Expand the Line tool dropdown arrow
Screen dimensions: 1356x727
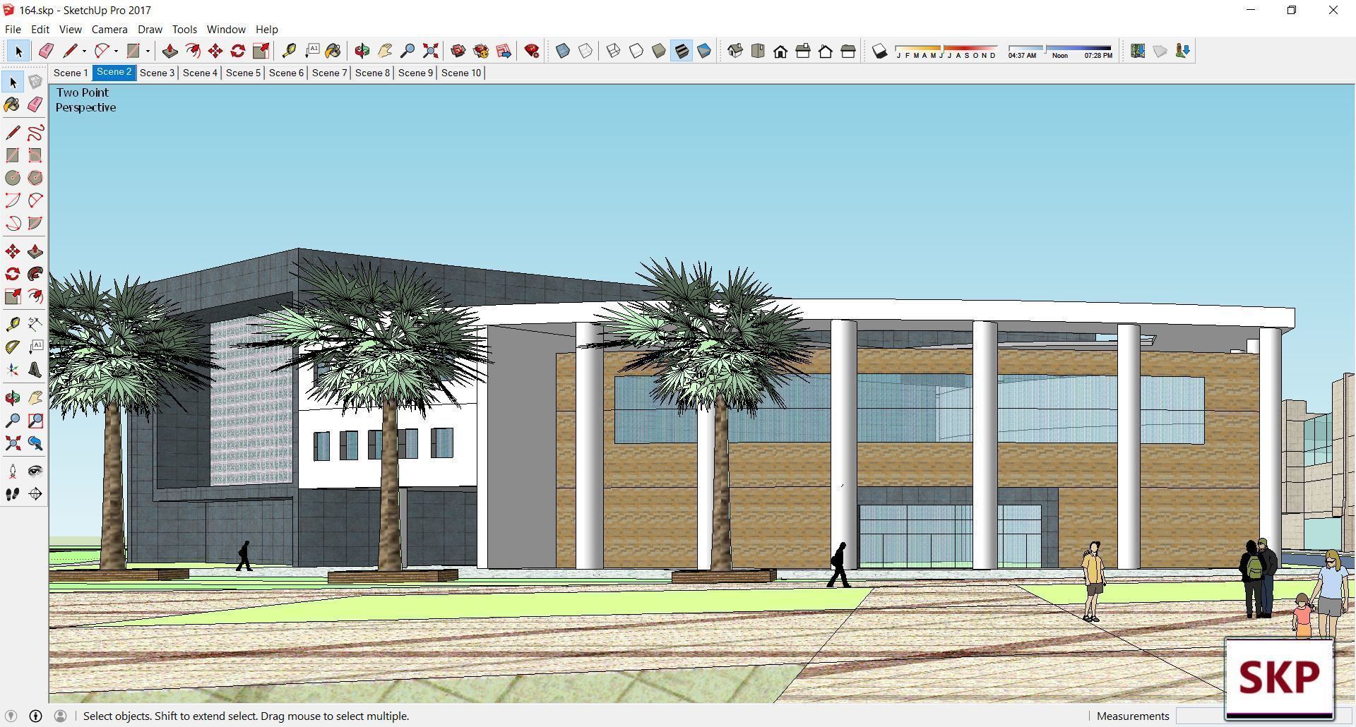(x=84, y=51)
